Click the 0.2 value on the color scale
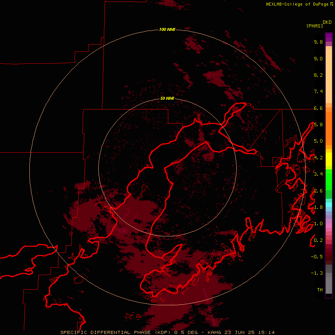Viewport: 335px width, 335px height. click(x=318, y=240)
